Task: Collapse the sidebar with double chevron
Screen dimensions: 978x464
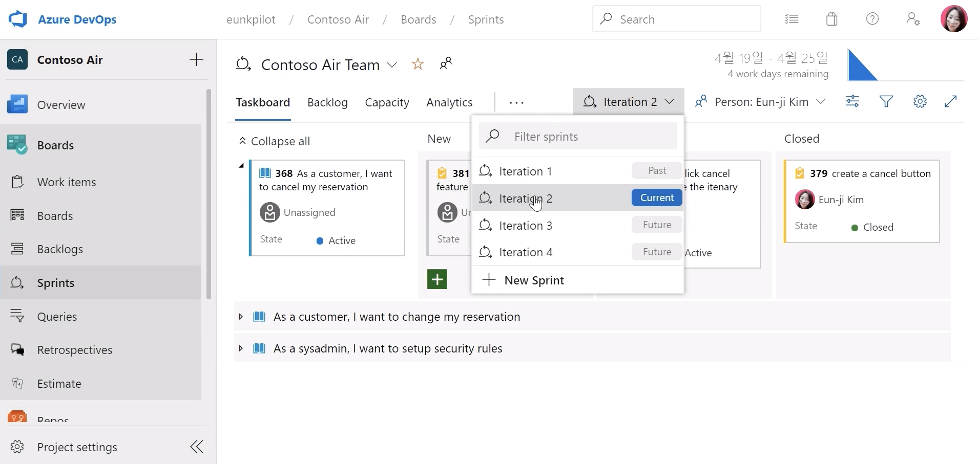Action: (197, 447)
